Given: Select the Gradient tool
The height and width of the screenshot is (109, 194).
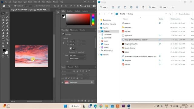Looking at the screenshot, I should click(3, 33).
